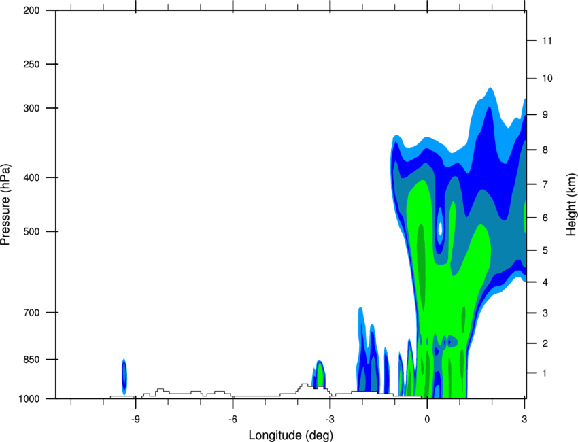
Task: Click the -6 longitude tick label
Action: coord(233,419)
